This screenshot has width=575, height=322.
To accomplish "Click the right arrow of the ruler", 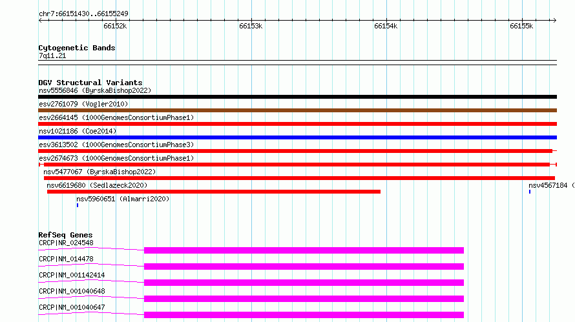I will pyautogui.click(x=554, y=20).
